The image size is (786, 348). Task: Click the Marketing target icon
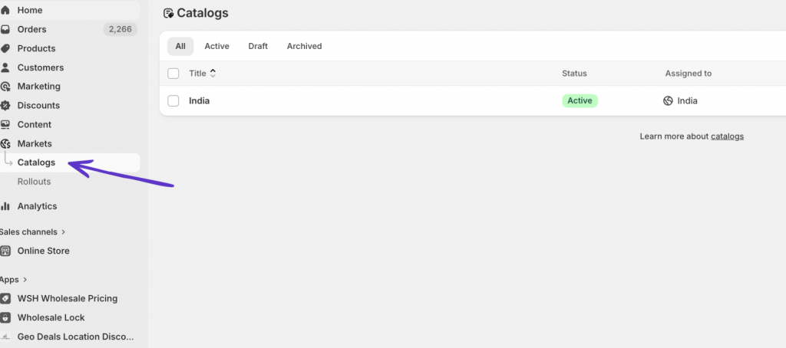[x=5, y=87]
